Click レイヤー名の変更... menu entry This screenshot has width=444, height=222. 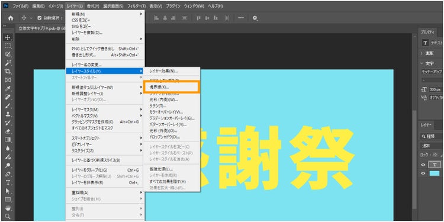point(105,65)
